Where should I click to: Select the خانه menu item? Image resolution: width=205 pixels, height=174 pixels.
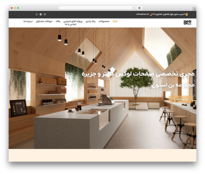point(115,21)
